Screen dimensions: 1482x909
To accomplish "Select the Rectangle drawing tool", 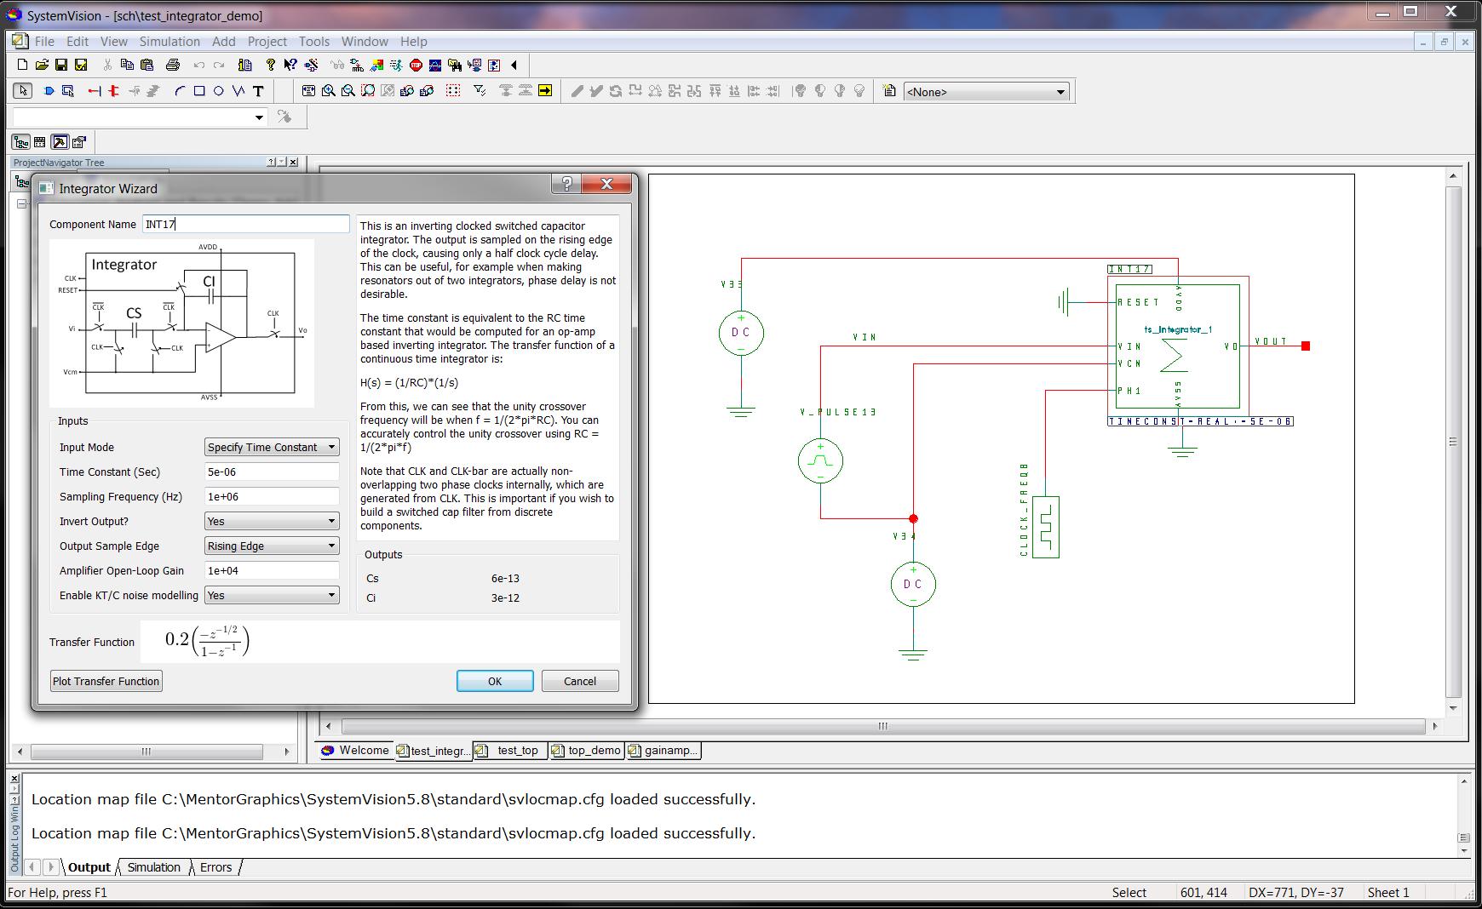I will pyautogui.click(x=199, y=91).
